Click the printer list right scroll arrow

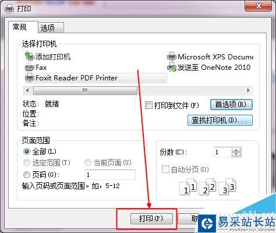pyautogui.click(x=249, y=90)
